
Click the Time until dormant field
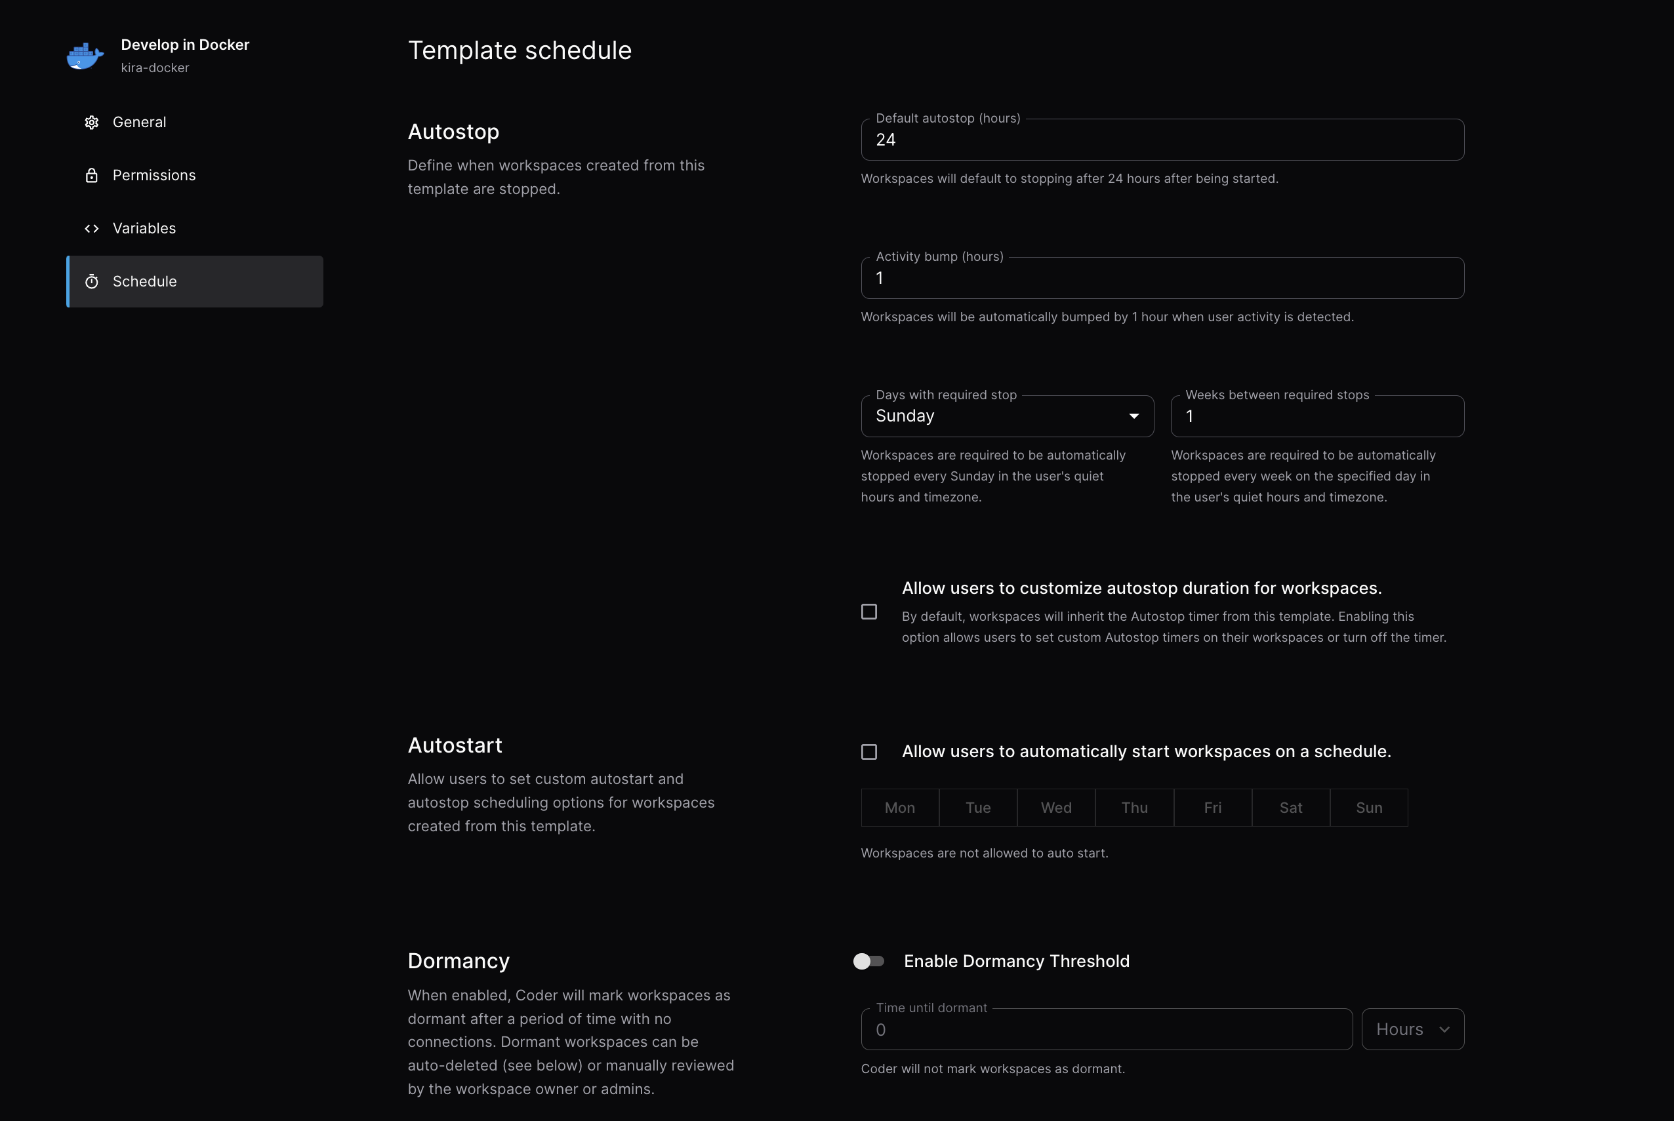(x=1105, y=1029)
